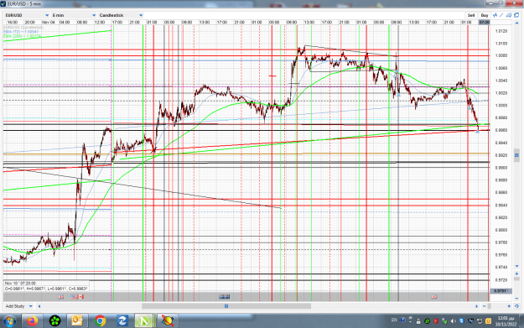Open the 5 min timeframe dropdown
Viewport: 524px width, 328px height.
click(x=74, y=15)
